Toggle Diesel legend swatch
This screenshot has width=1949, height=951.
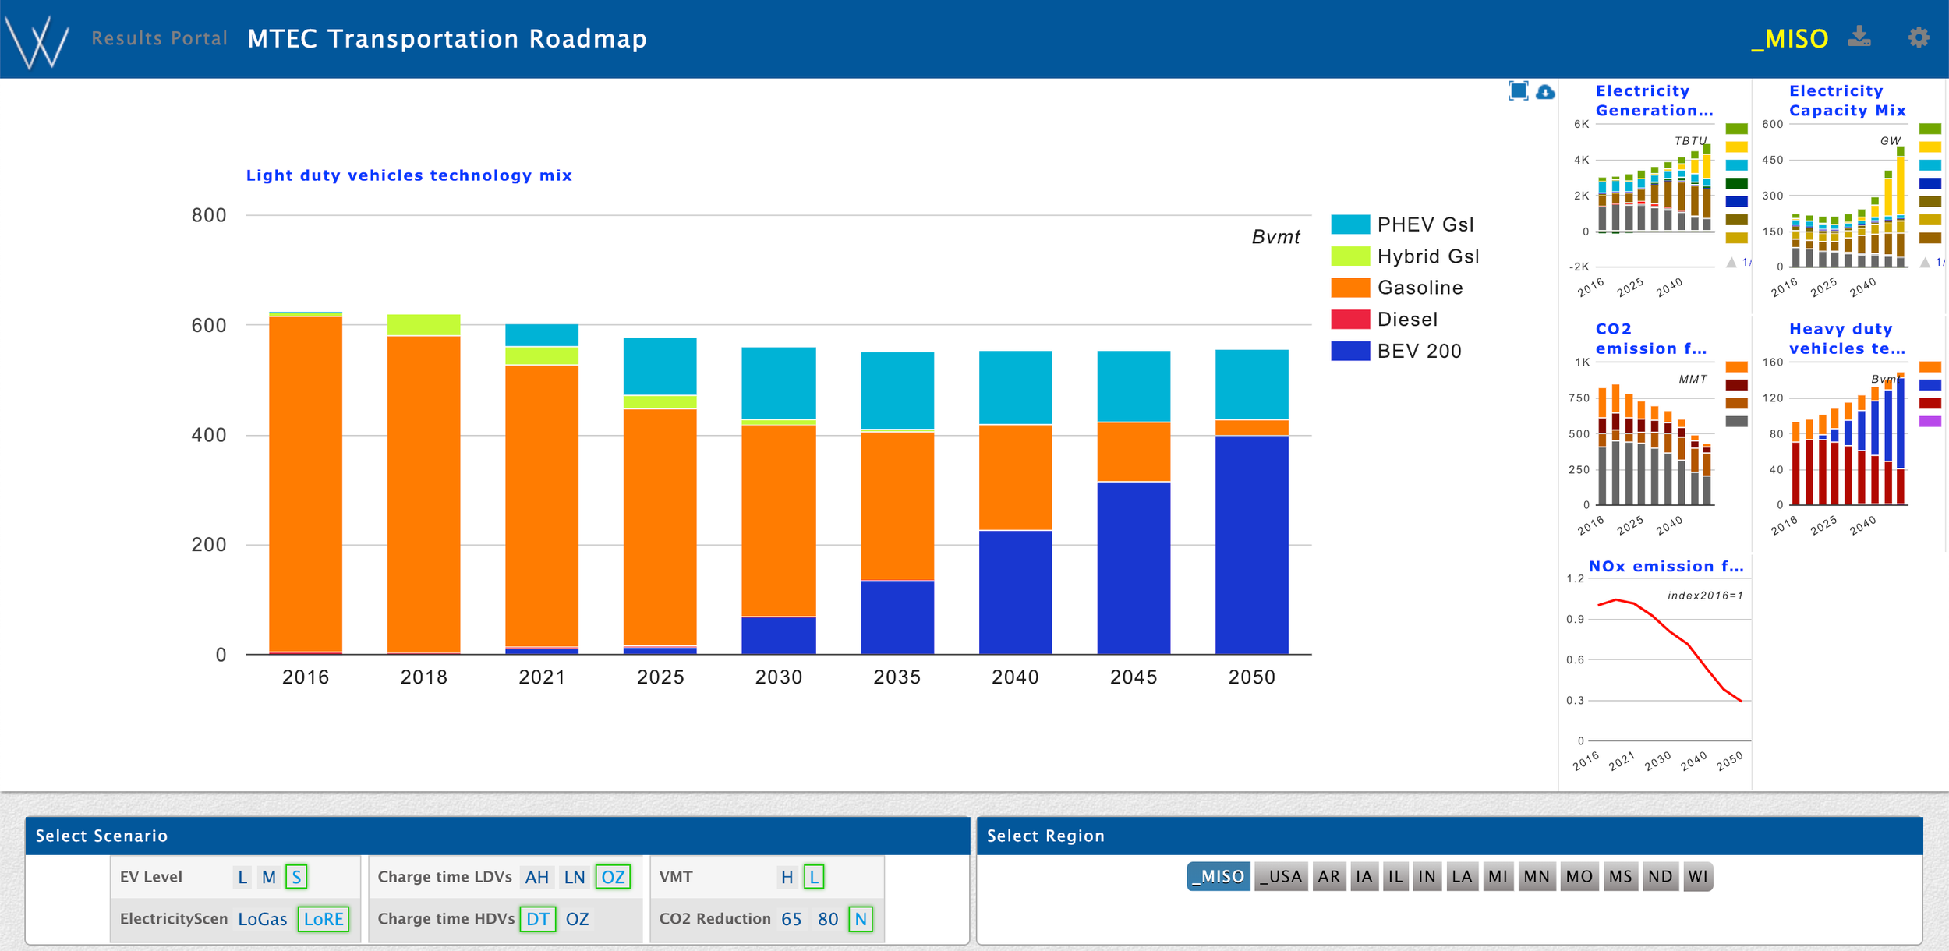pyautogui.click(x=1350, y=320)
